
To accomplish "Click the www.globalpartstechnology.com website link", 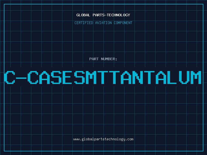I will point(103,139).
